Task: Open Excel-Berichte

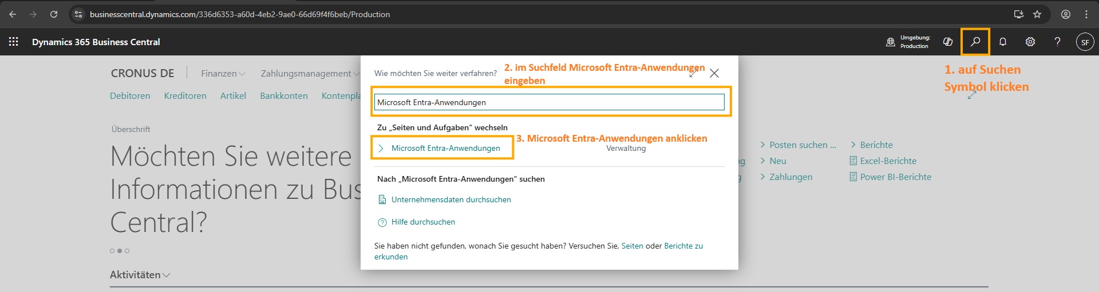Action: tap(888, 161)
